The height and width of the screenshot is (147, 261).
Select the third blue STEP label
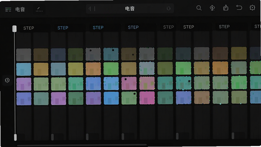133,27
